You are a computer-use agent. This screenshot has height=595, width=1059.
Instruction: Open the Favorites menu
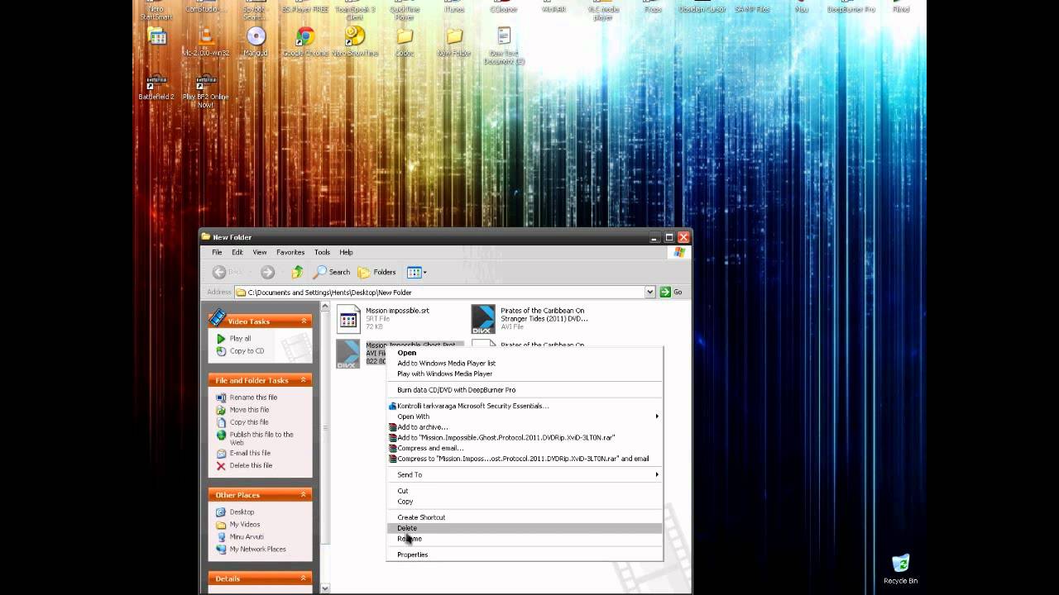[290, 252]
